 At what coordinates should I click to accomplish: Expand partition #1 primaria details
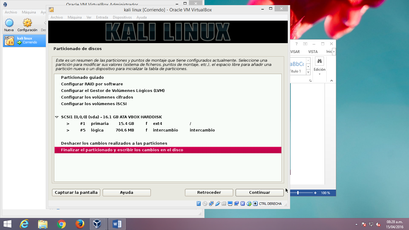pyautogui.click(x=68, y=123)
